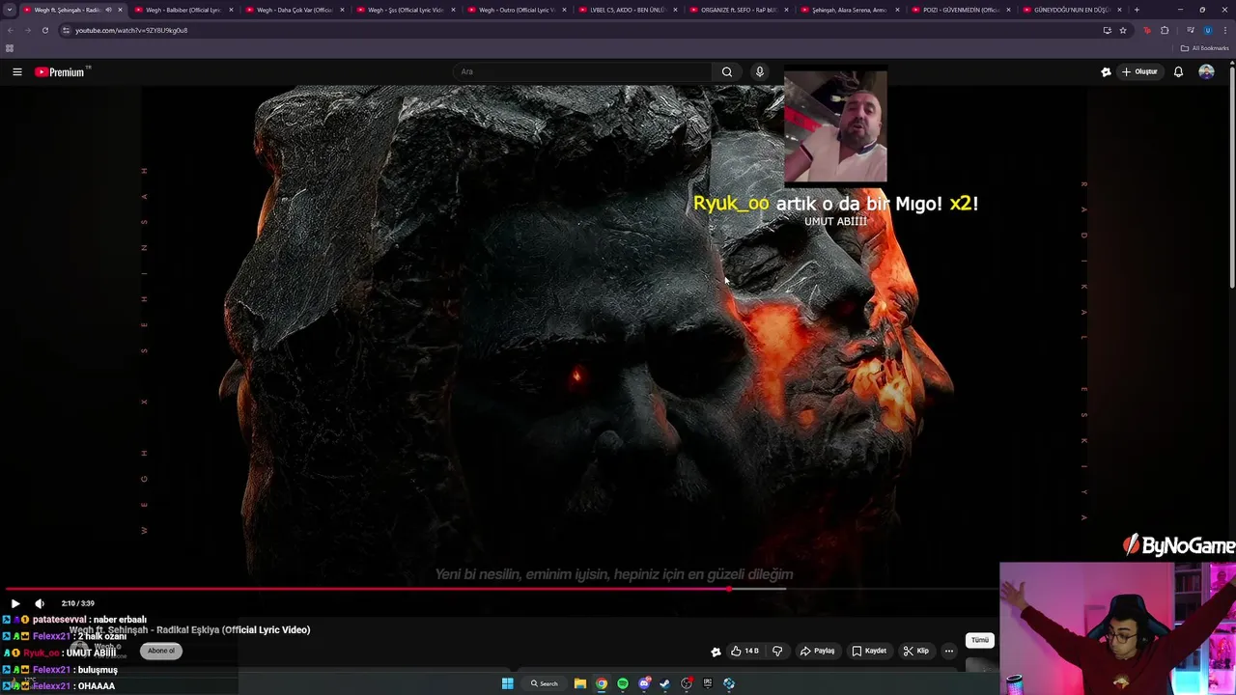Subscribe with the Abone ol button
Viewport: 1236px width, 695px height.
coord(161,651)
